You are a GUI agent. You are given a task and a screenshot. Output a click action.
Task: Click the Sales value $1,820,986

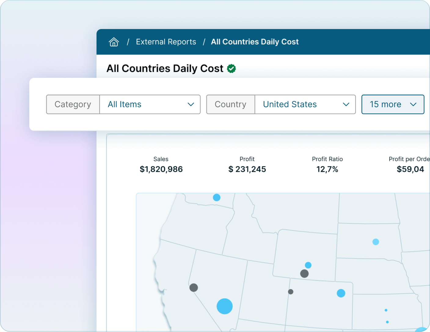(161, 169)
